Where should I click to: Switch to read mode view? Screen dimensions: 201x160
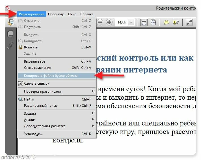click(189, 22)
